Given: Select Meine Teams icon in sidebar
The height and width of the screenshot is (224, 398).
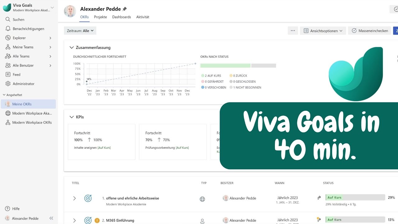Looking at the screenshot, I should click(x=8, y=47).
